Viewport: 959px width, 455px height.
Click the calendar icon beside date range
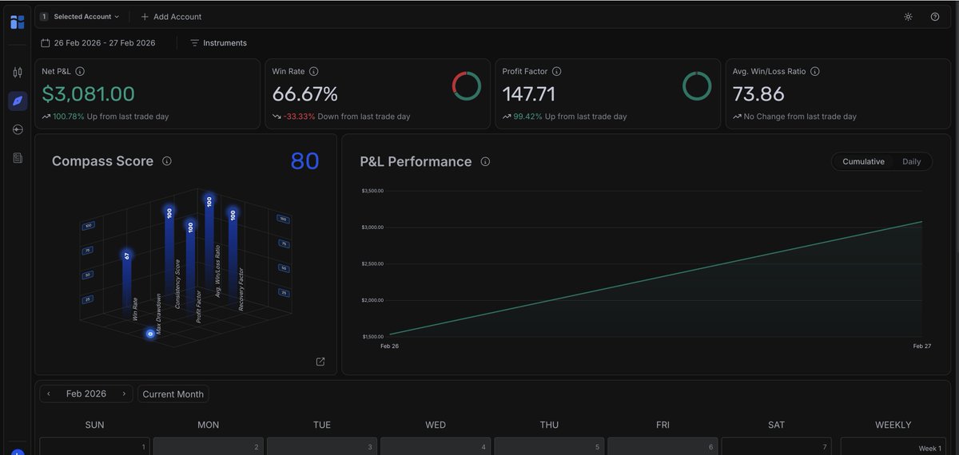point(46,43)
